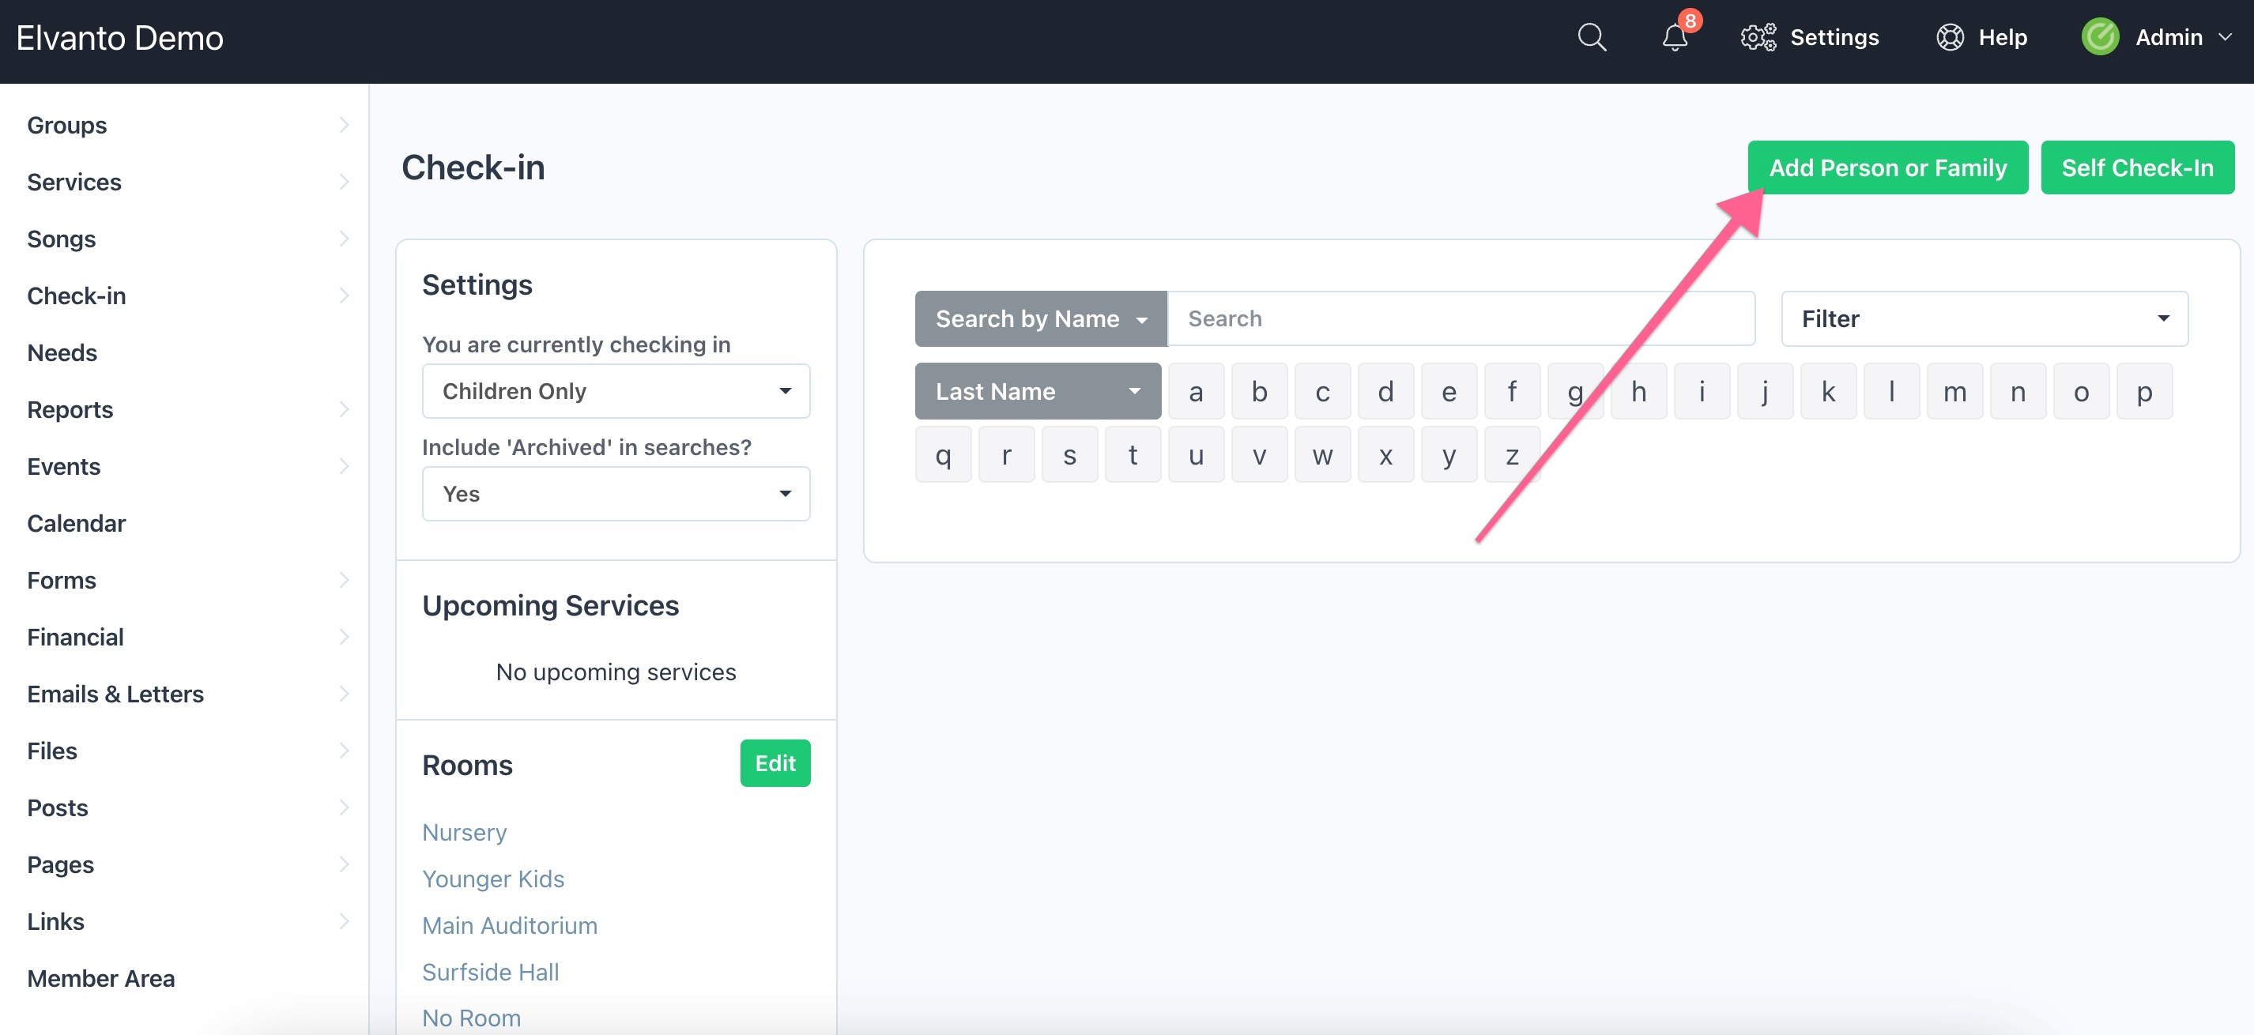Open the Filter dropdown

1984,318
